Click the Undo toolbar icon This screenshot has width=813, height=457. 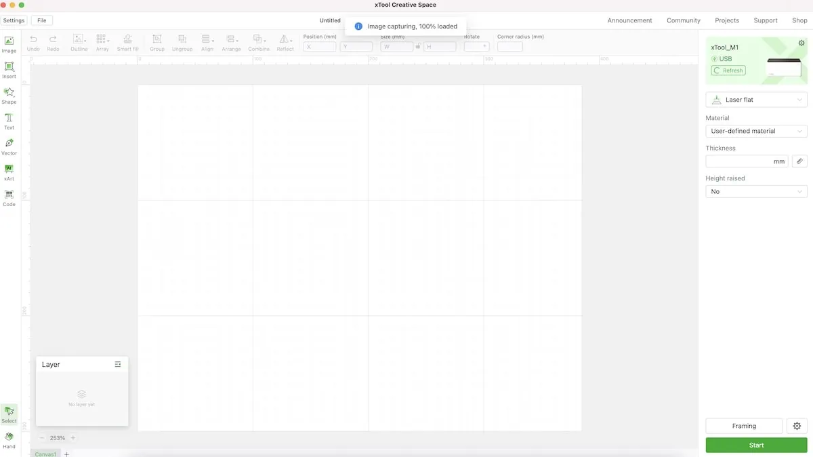tap(33, 43)
